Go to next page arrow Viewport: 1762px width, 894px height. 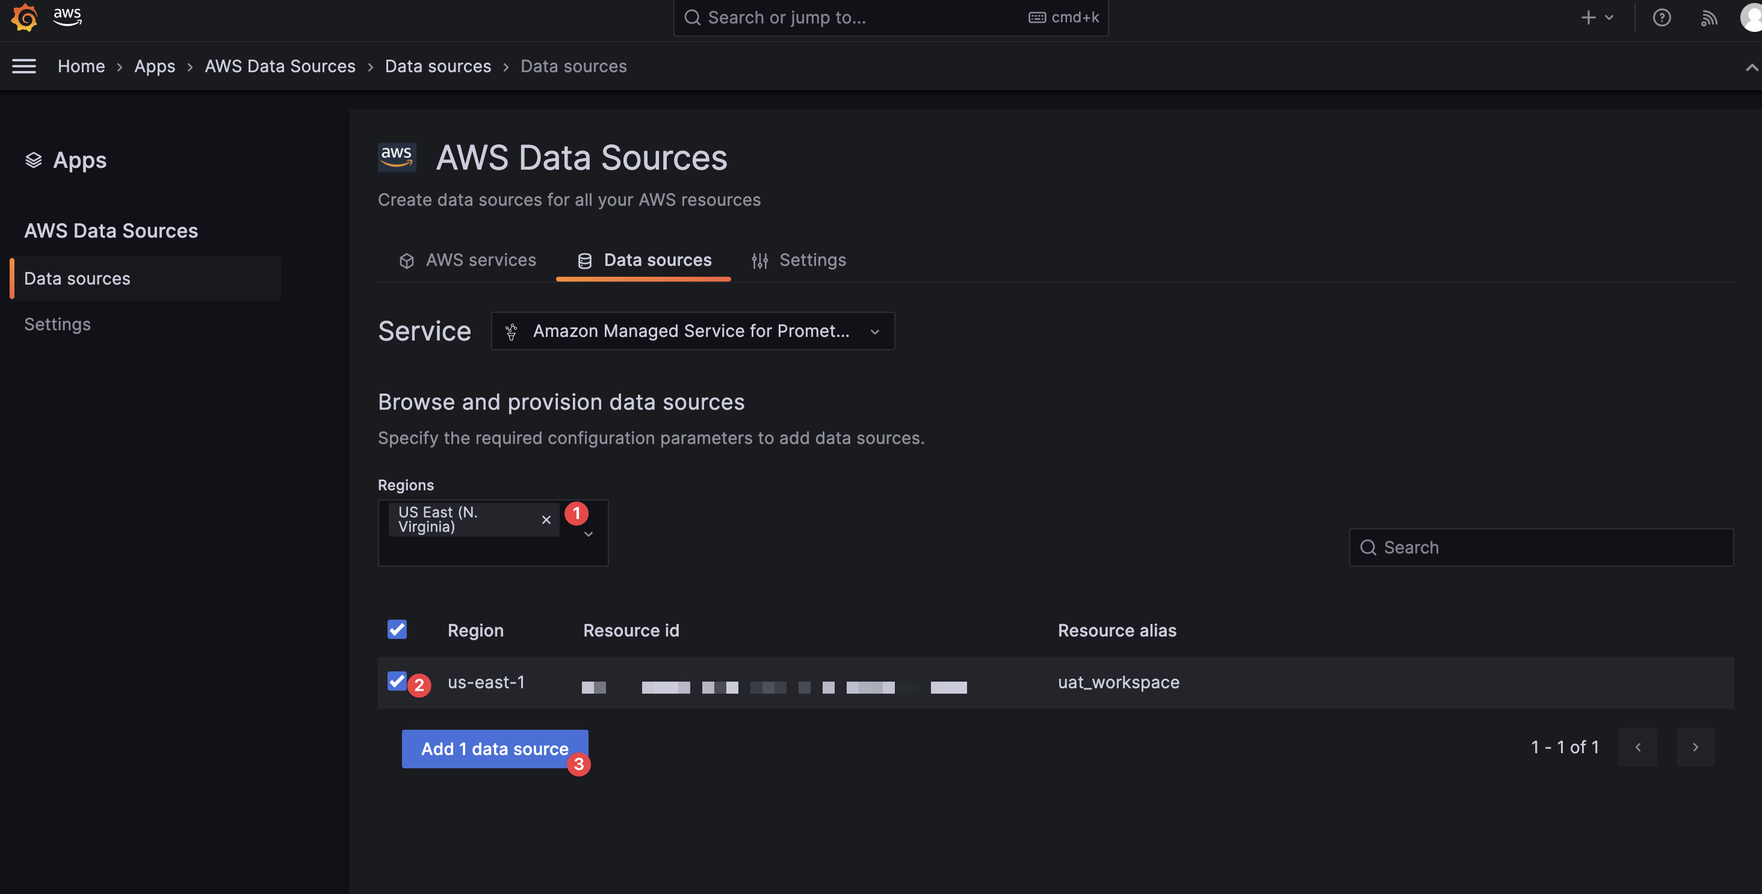(1695, 747)
